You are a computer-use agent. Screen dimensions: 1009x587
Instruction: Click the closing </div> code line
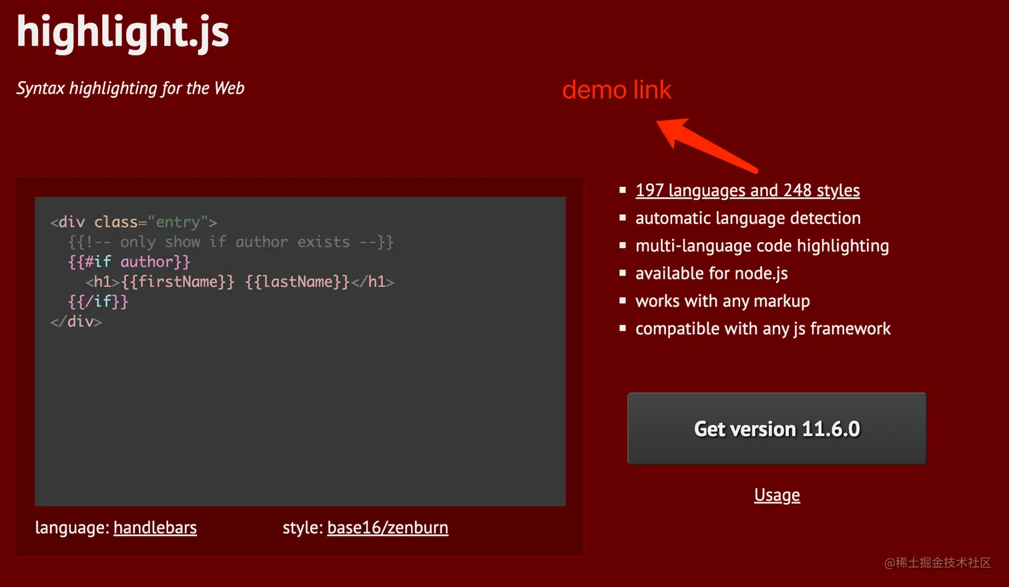pos(75,322)
